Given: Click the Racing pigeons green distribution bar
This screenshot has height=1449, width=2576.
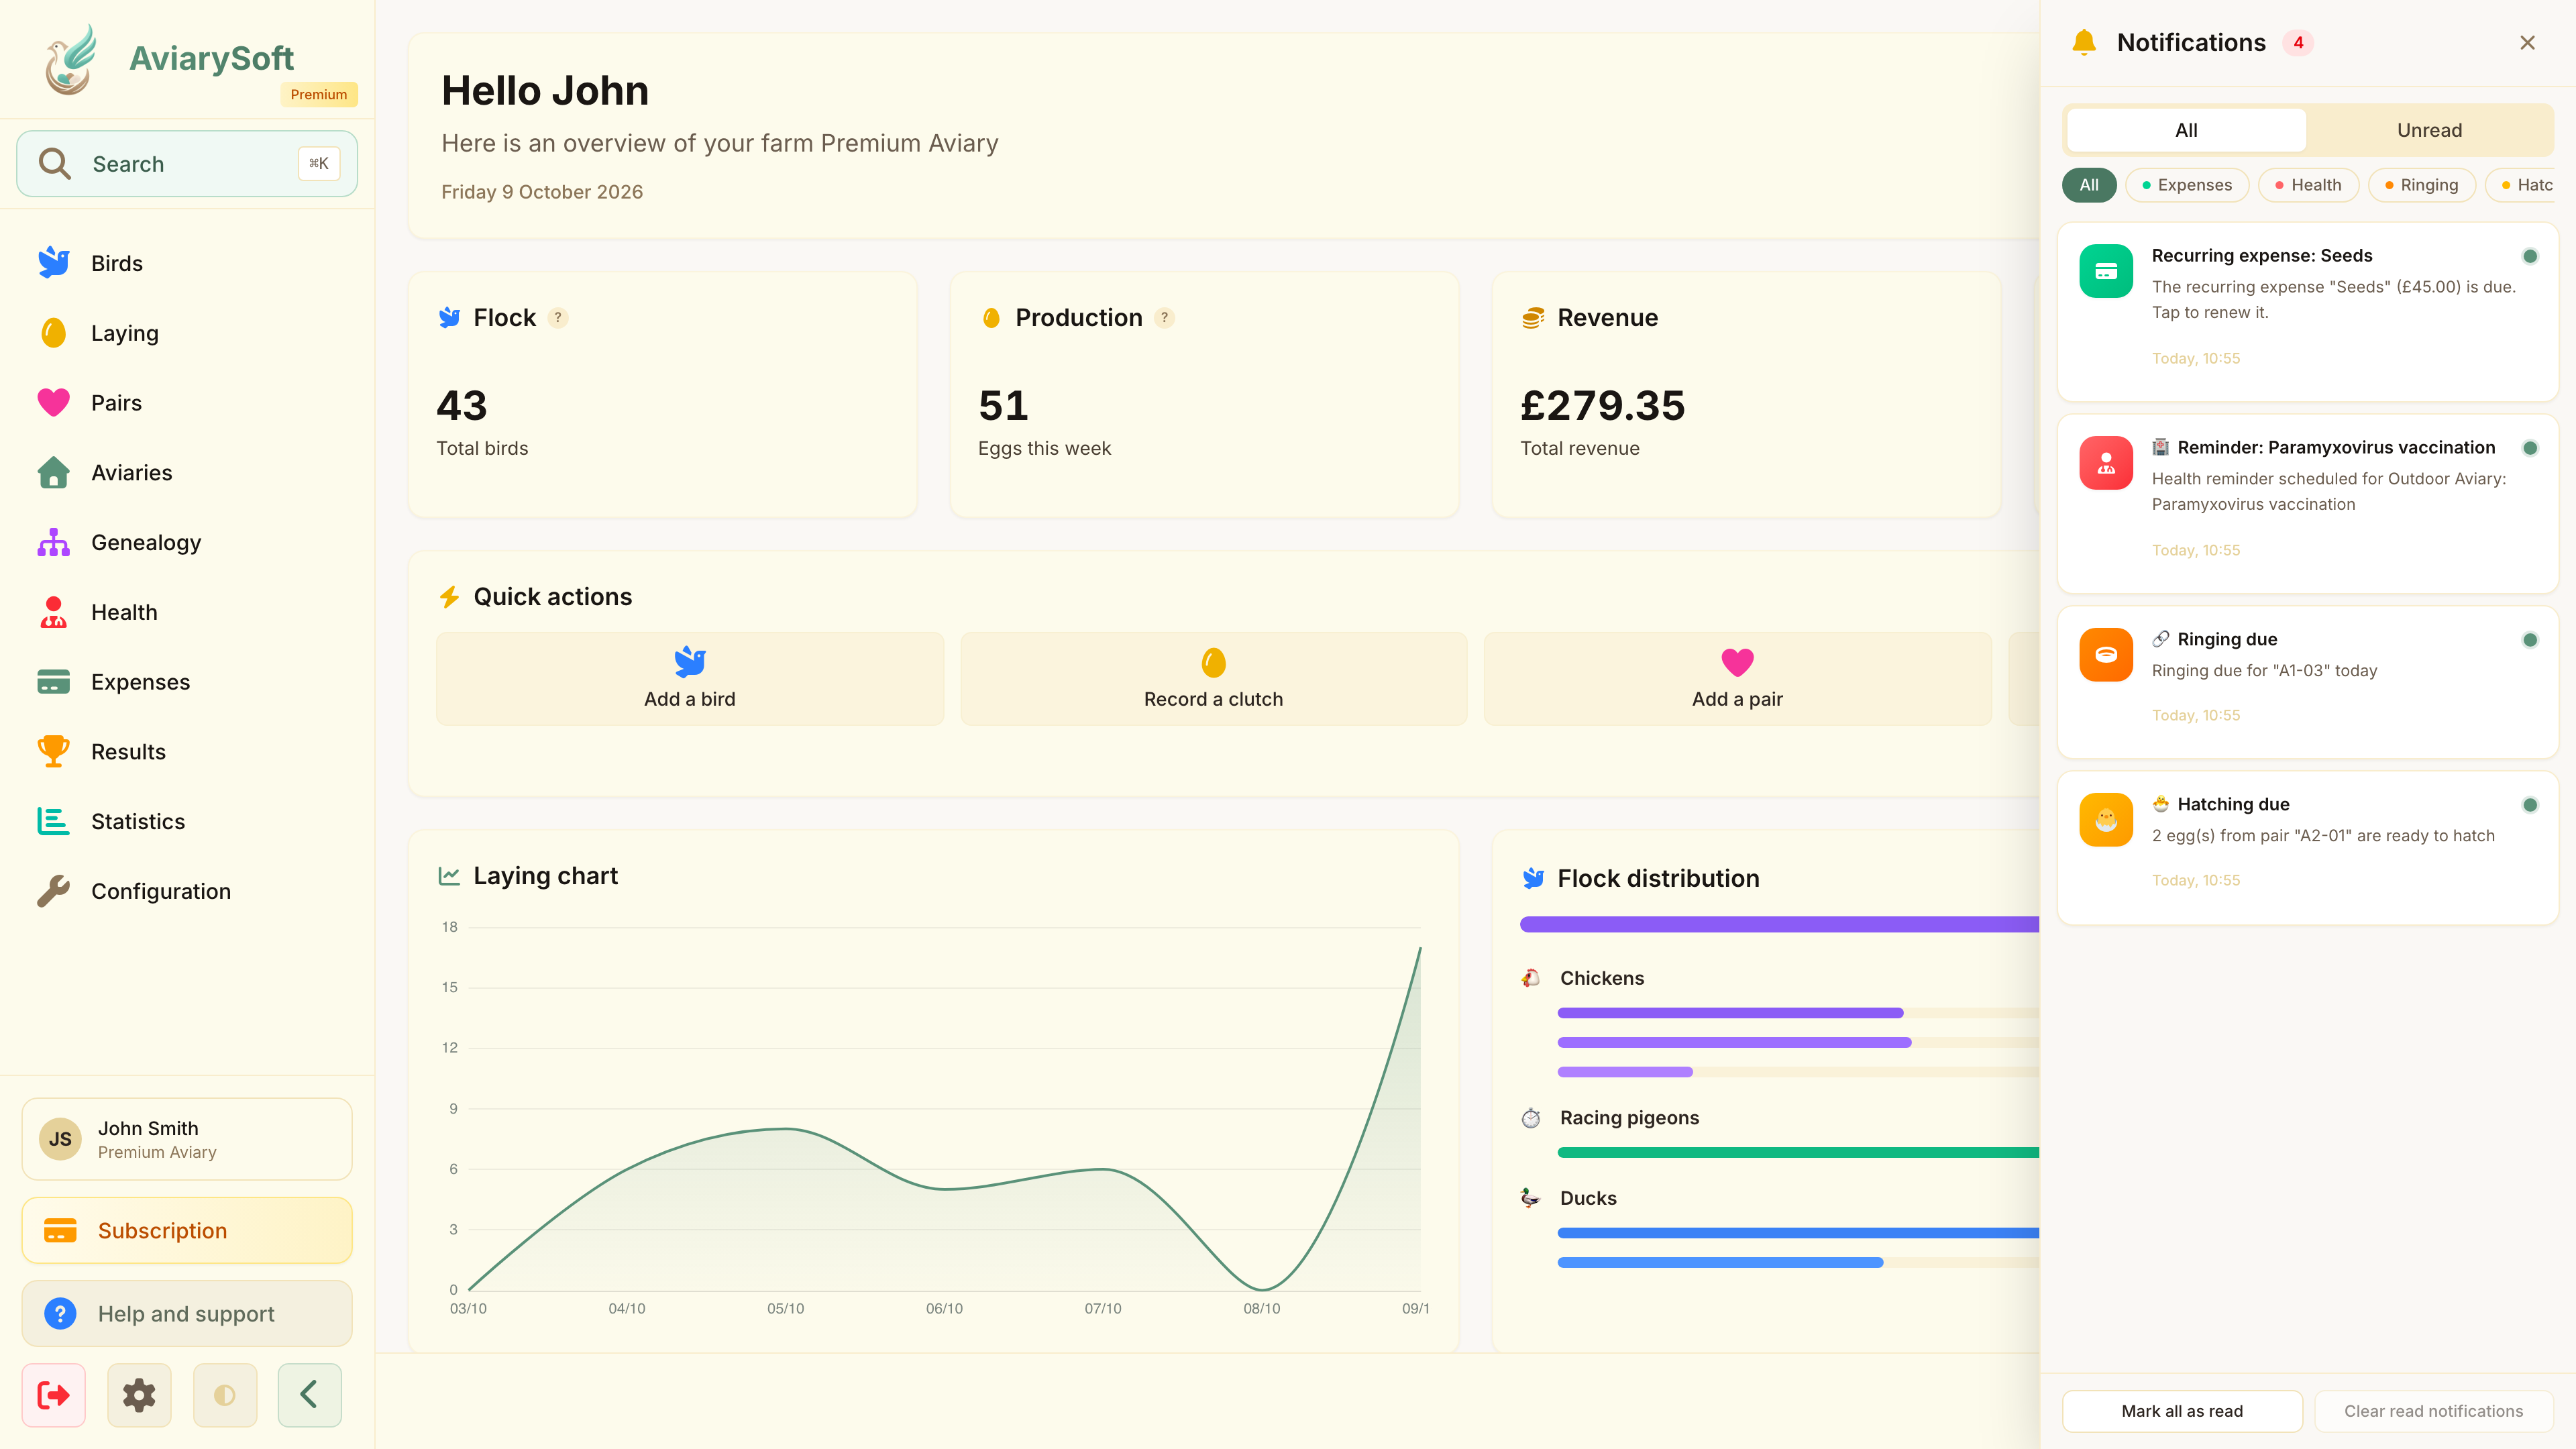Looking at the screenshot, I should tap(1798, 1153).
